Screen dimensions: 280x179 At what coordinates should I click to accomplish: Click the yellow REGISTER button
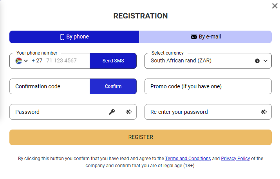click(x=140, y=137)
